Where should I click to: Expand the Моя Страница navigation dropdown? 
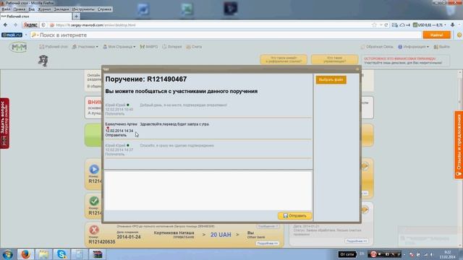point(119,46)
